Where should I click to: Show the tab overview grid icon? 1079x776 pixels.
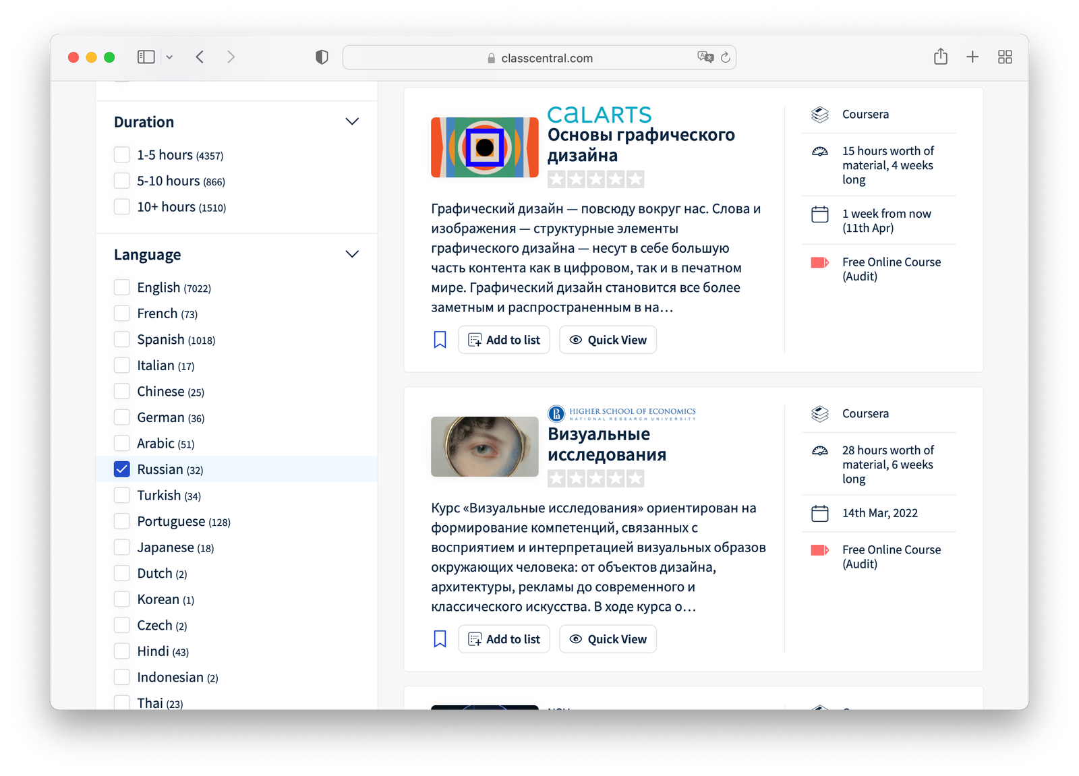[1005, 57]
